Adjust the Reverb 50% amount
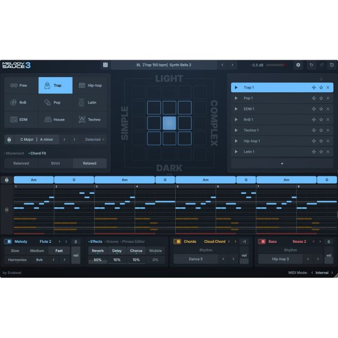The image size is (338, 338). [97, 260]
